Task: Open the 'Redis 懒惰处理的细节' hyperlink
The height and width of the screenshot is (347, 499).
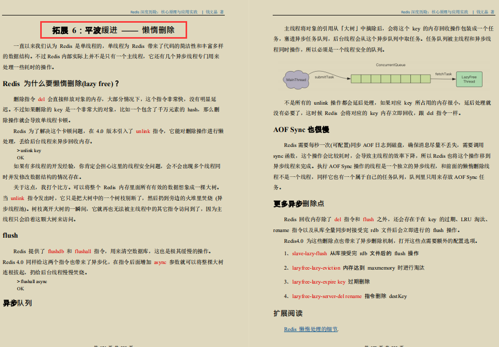Action: click(x=311, y=329)
